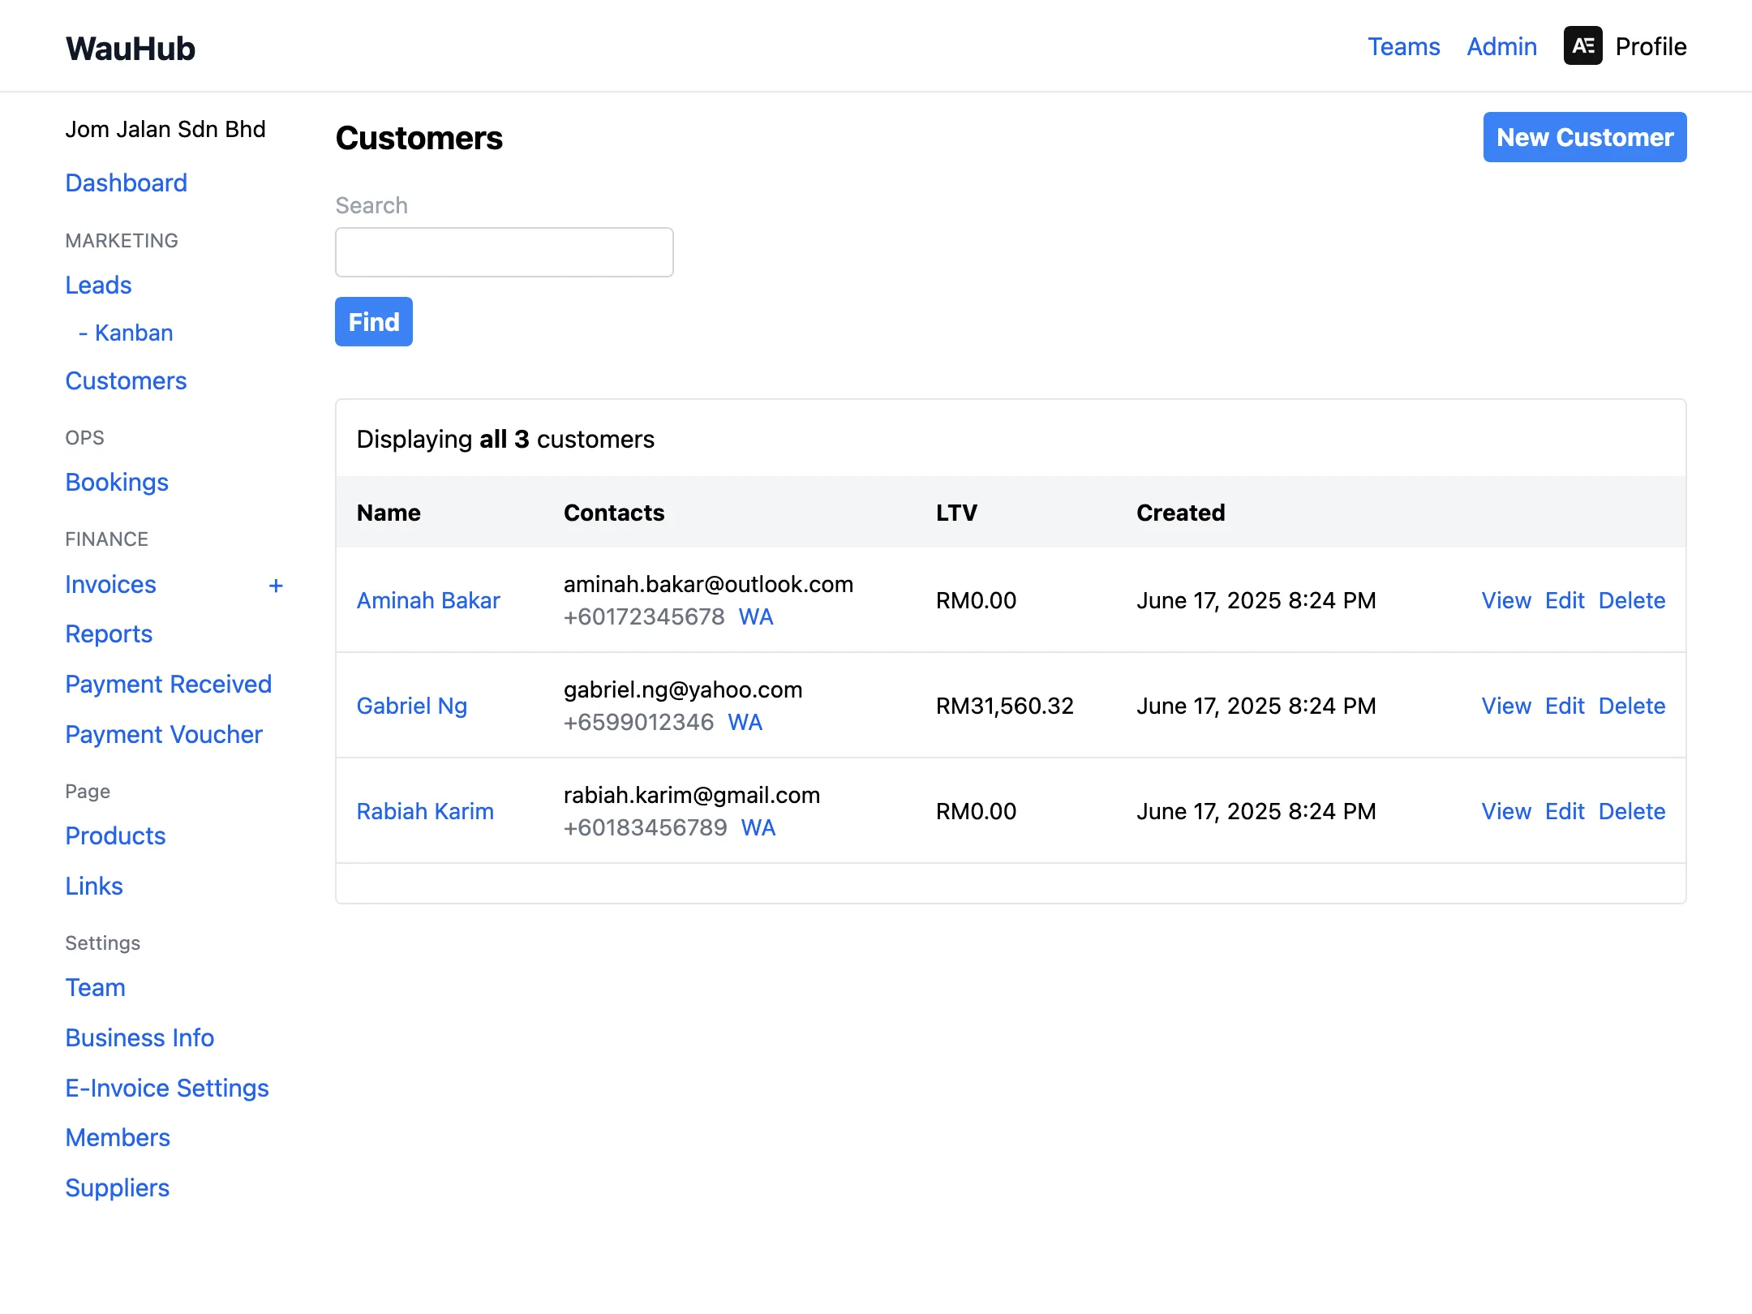The image size is (1752, 1314).
Task: Open Members in the sidebar
Action: click(118, 1138)
